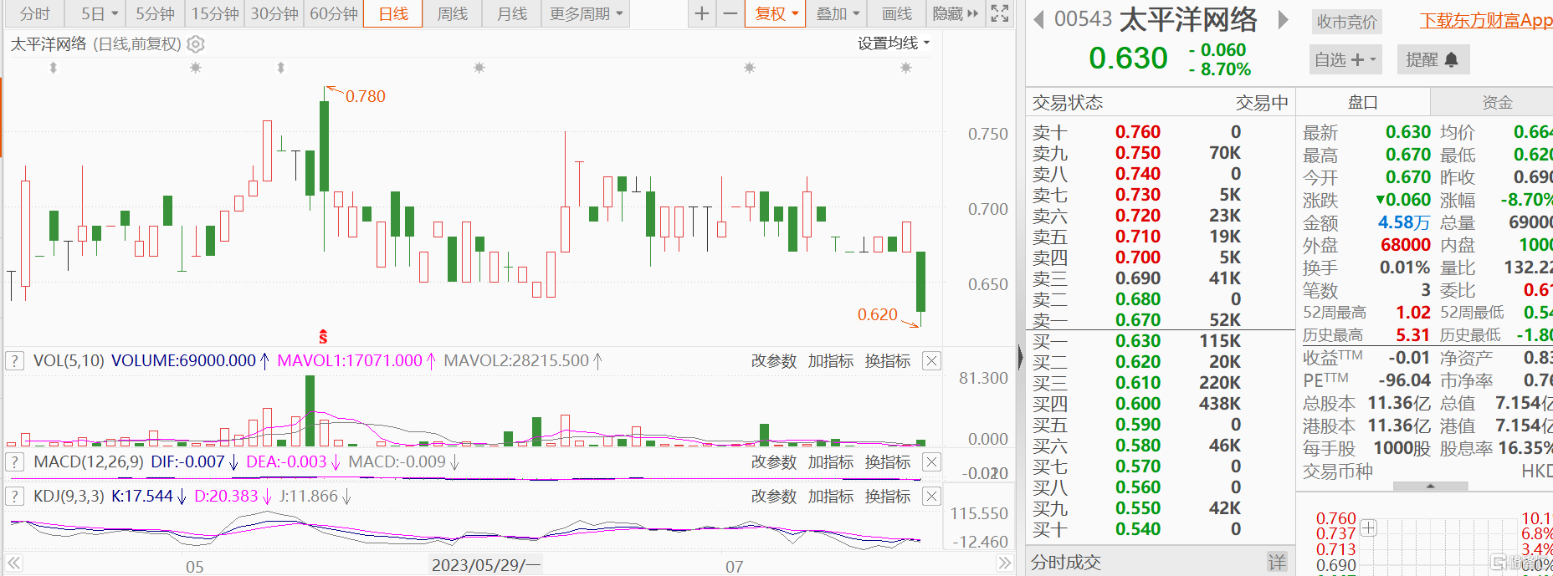Select 周线 weekly chart tab
This screenshot has width=1553, height=576.
tap(453, 13)
